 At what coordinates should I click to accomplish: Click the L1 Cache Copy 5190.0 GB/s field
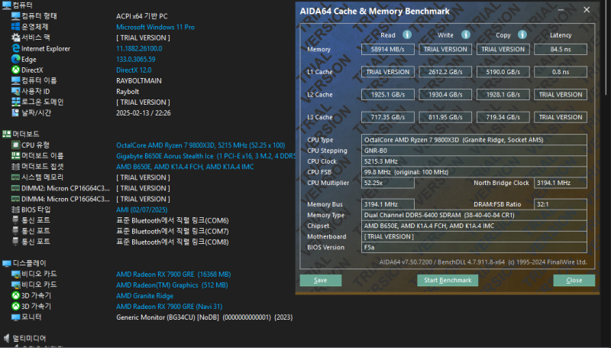coord(503,72)
